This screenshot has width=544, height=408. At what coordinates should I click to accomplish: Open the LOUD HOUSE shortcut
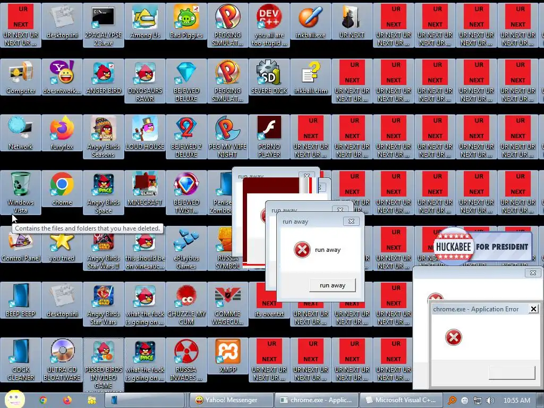145,133
